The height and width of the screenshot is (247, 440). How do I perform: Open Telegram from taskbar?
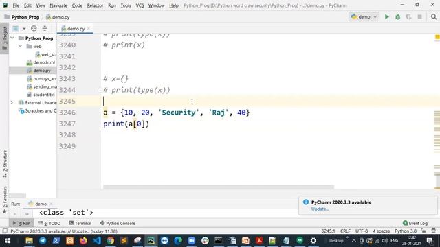43,241
